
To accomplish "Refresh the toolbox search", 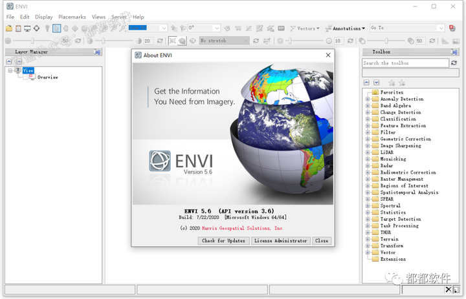I will [454, 63].
